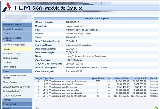Screen dimensions: 160x109
Task: Go to Contrato Despesa page
Action: 11,58
